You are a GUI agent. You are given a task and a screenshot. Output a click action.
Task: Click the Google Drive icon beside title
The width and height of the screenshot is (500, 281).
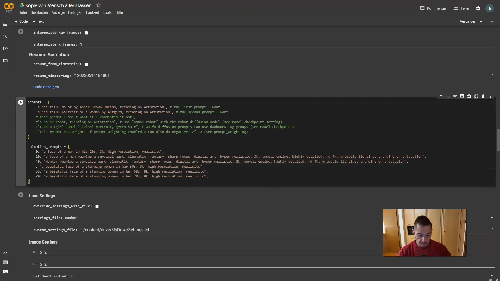[22, 5]
